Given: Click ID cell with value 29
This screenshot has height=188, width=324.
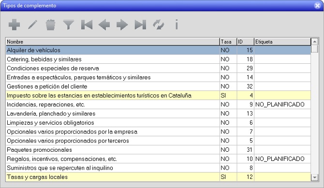Looking at the screenshot, I should coord(246,68).
